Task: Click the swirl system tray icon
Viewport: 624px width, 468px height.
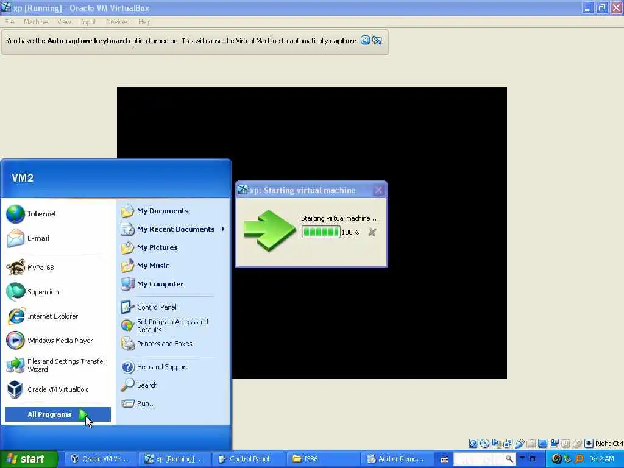Action: pos(556,459)
